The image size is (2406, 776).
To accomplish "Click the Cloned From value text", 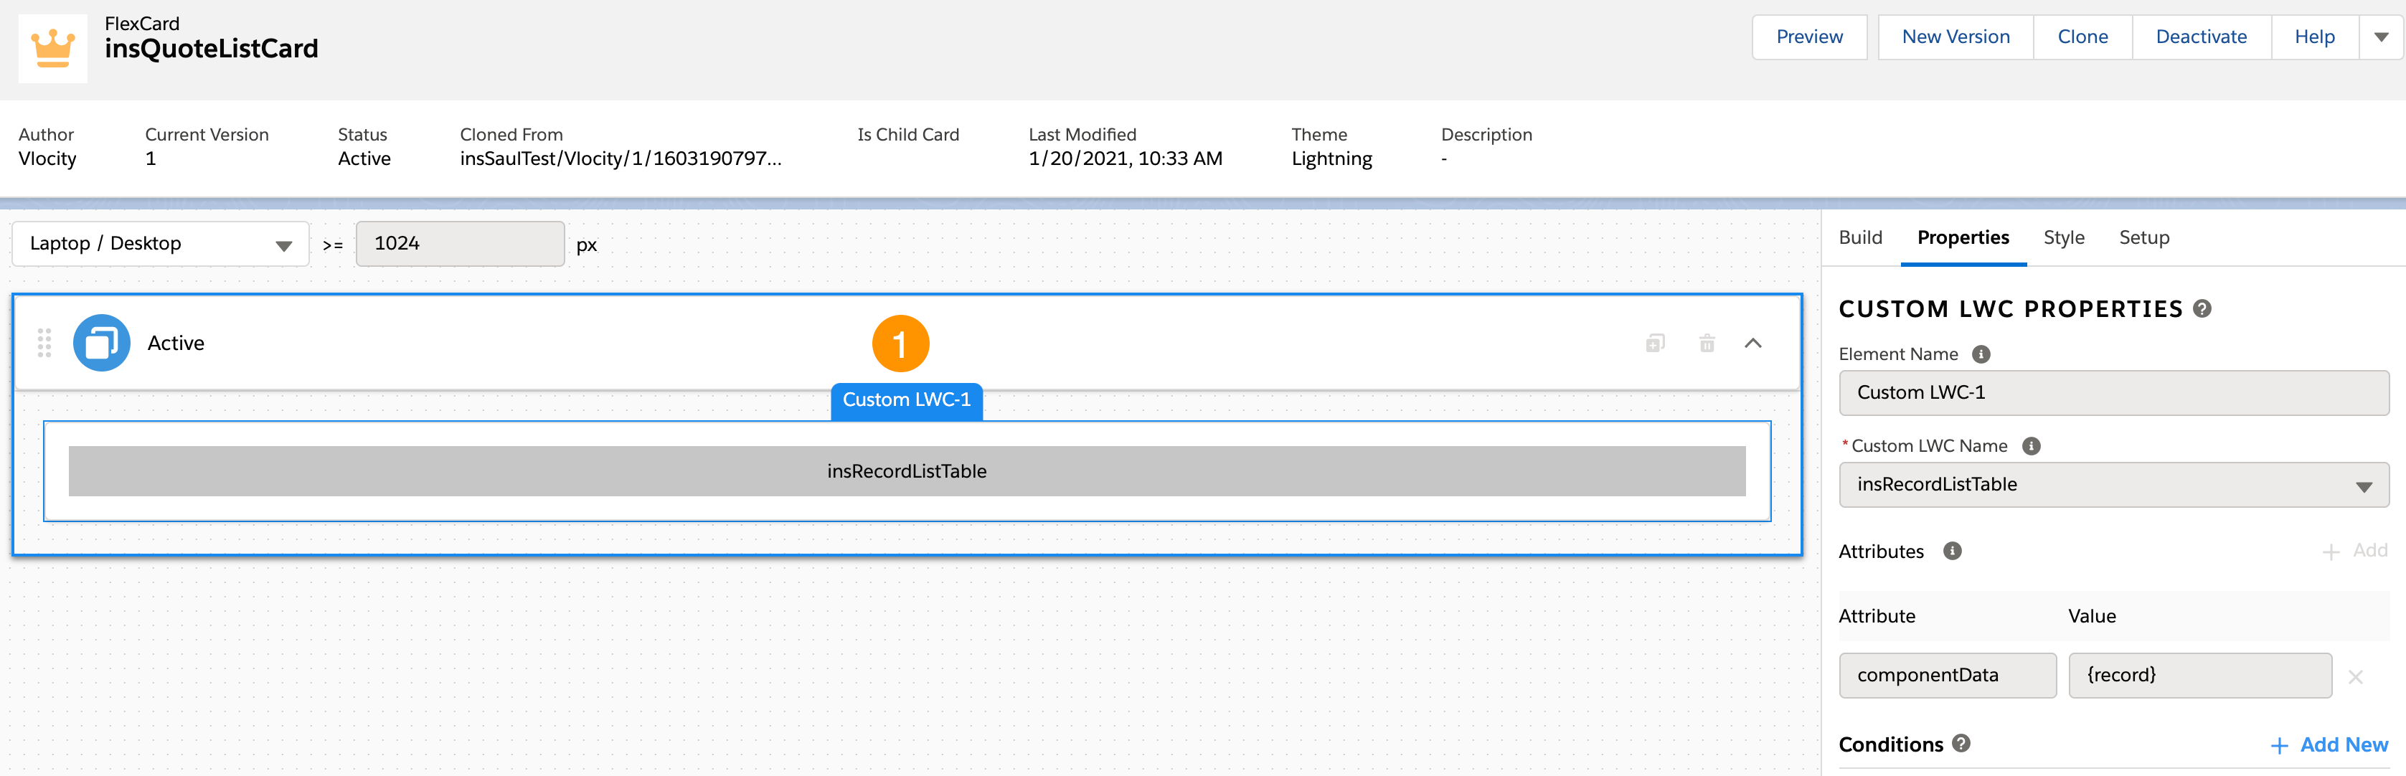I will pyautogui.click(x=621, y=158).
